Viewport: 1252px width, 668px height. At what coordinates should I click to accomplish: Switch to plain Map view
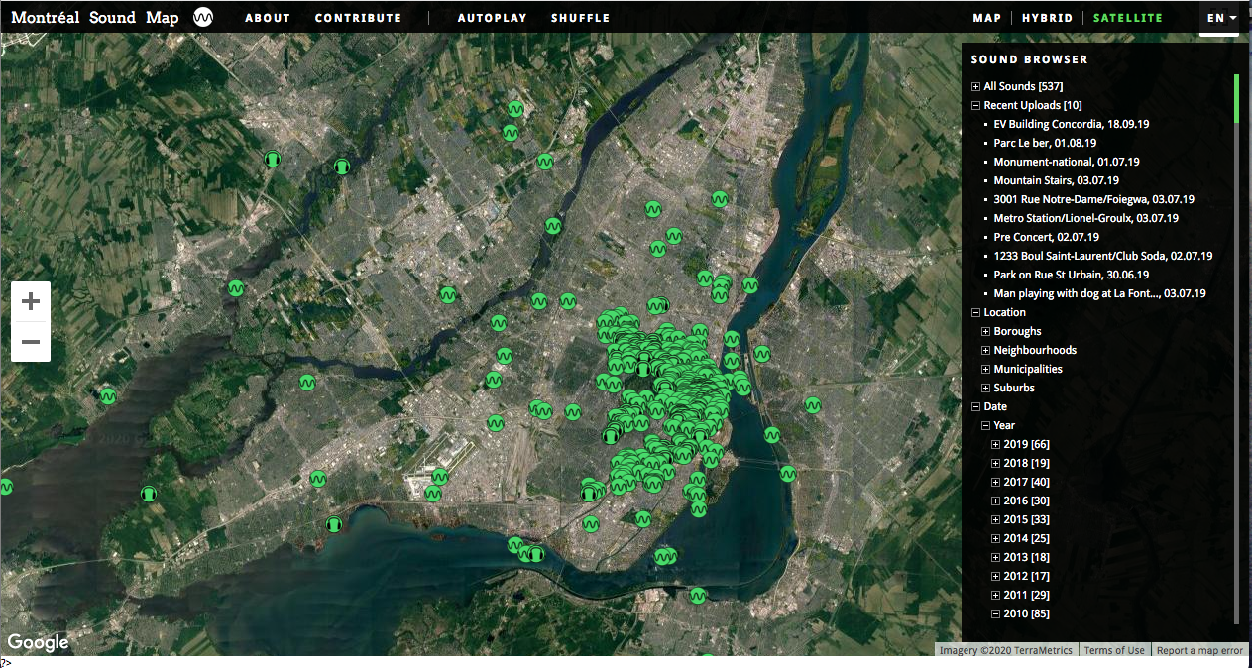tap(986, 18)
